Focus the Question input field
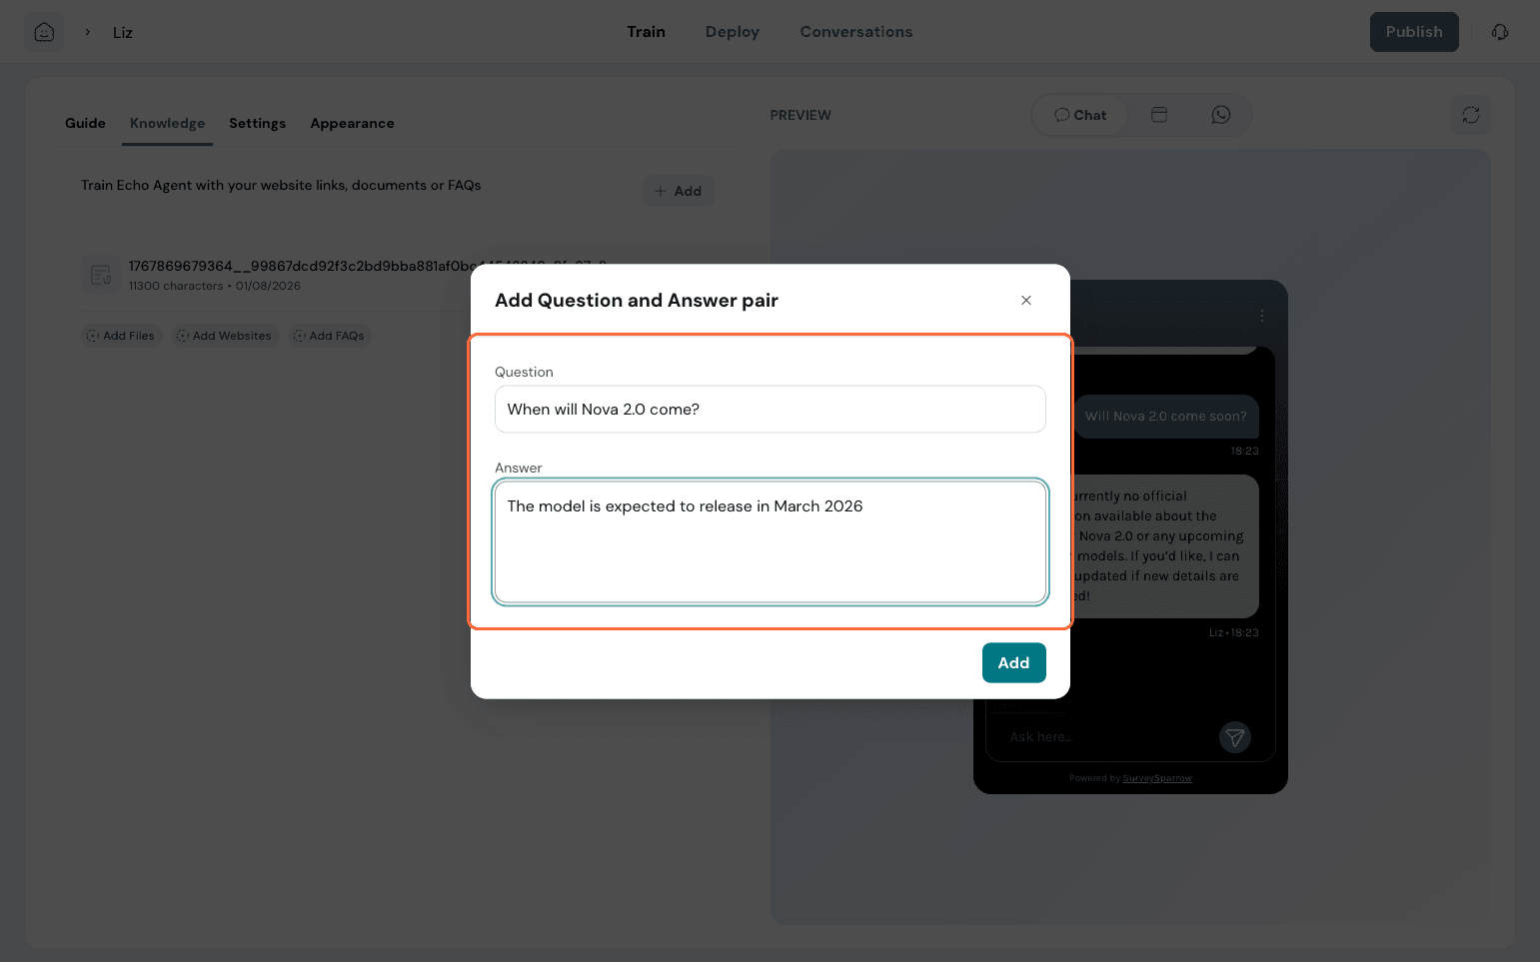The image size is (1540, 962). 770,410
